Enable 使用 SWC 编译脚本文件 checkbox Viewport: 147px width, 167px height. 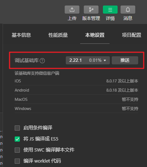point(17,150)
